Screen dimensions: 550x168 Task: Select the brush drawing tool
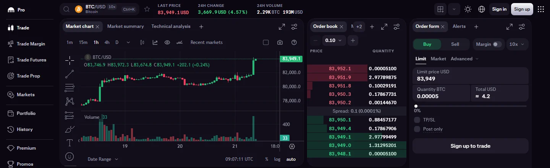pos(70,129)
